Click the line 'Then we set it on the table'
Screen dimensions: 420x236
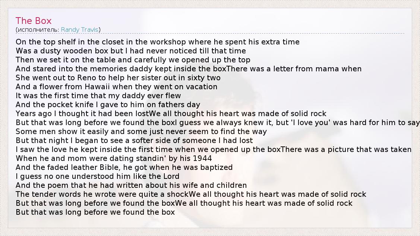coord(133,60)
